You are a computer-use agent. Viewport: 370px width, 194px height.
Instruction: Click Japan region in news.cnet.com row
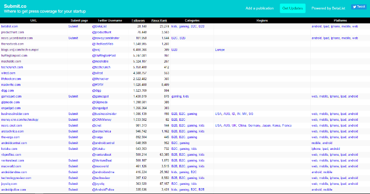coord(266,126)
